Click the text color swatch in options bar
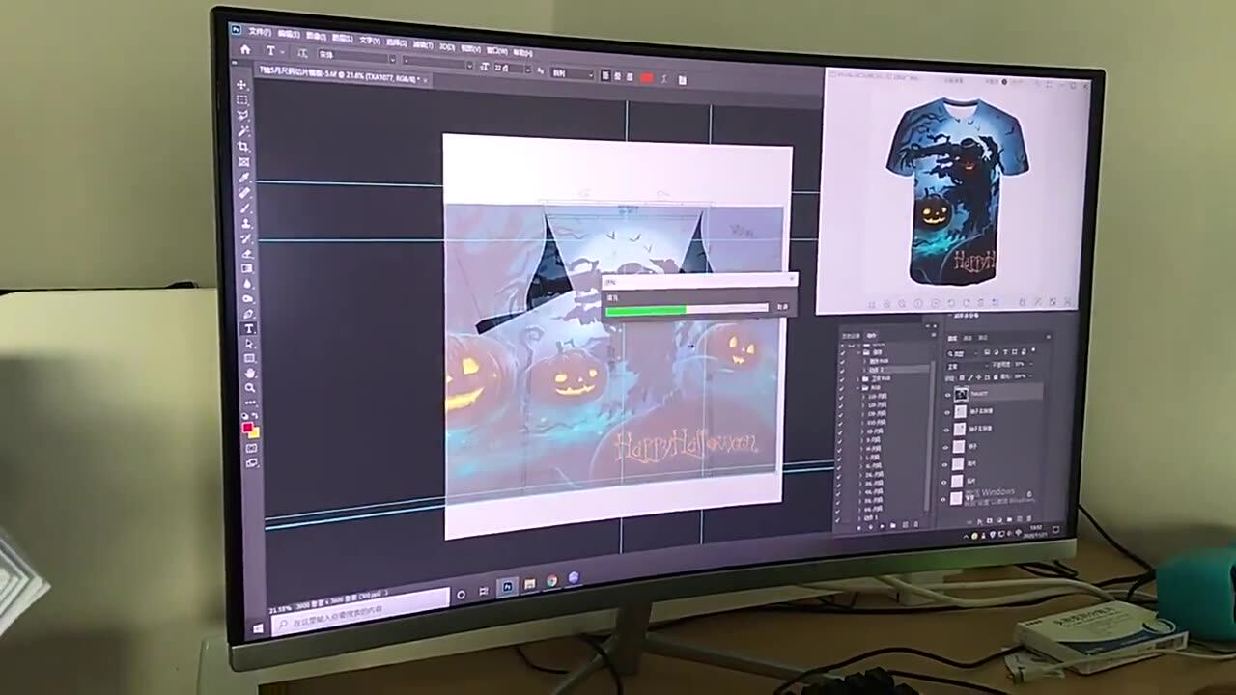 [x=647, y=77]
